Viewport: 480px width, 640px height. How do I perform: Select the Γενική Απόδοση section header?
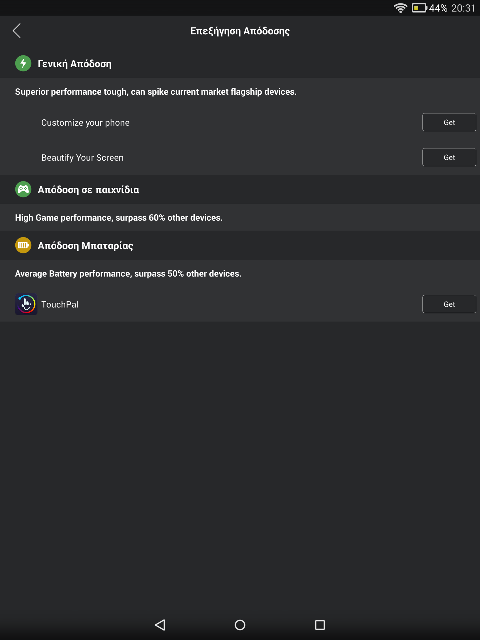pos(74,64)
